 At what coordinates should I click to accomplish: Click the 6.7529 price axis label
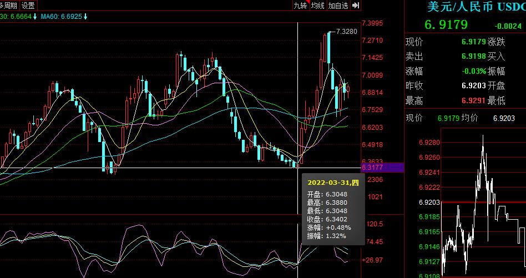point(372,110)
